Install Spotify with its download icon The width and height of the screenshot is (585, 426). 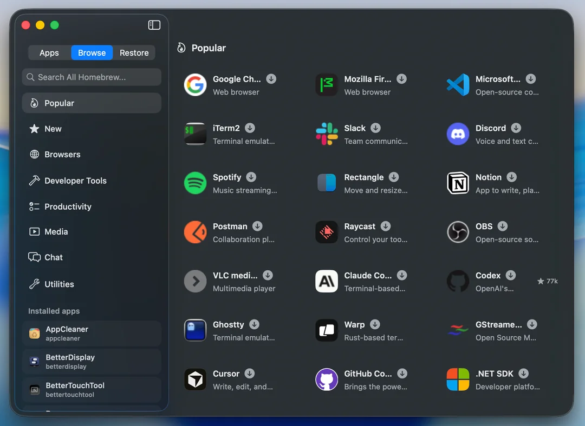coord(251,177)
